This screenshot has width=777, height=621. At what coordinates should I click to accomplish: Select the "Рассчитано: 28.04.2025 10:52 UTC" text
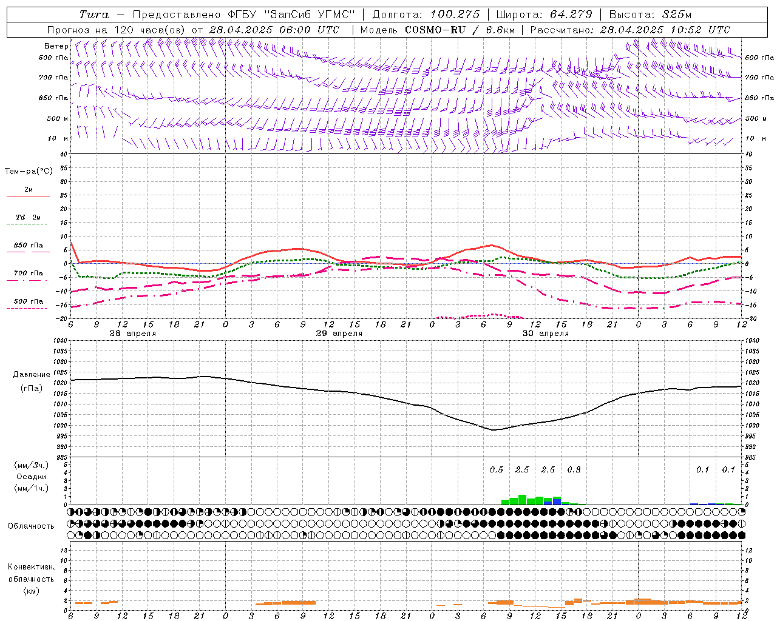[x=630, y=30]
